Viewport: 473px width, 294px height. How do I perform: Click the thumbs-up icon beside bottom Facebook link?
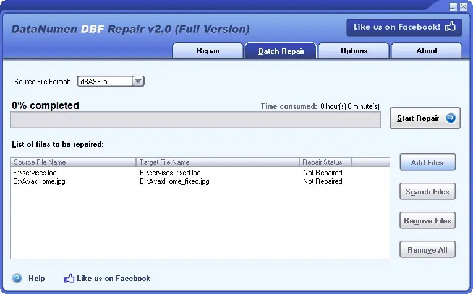tap(69, 278)
